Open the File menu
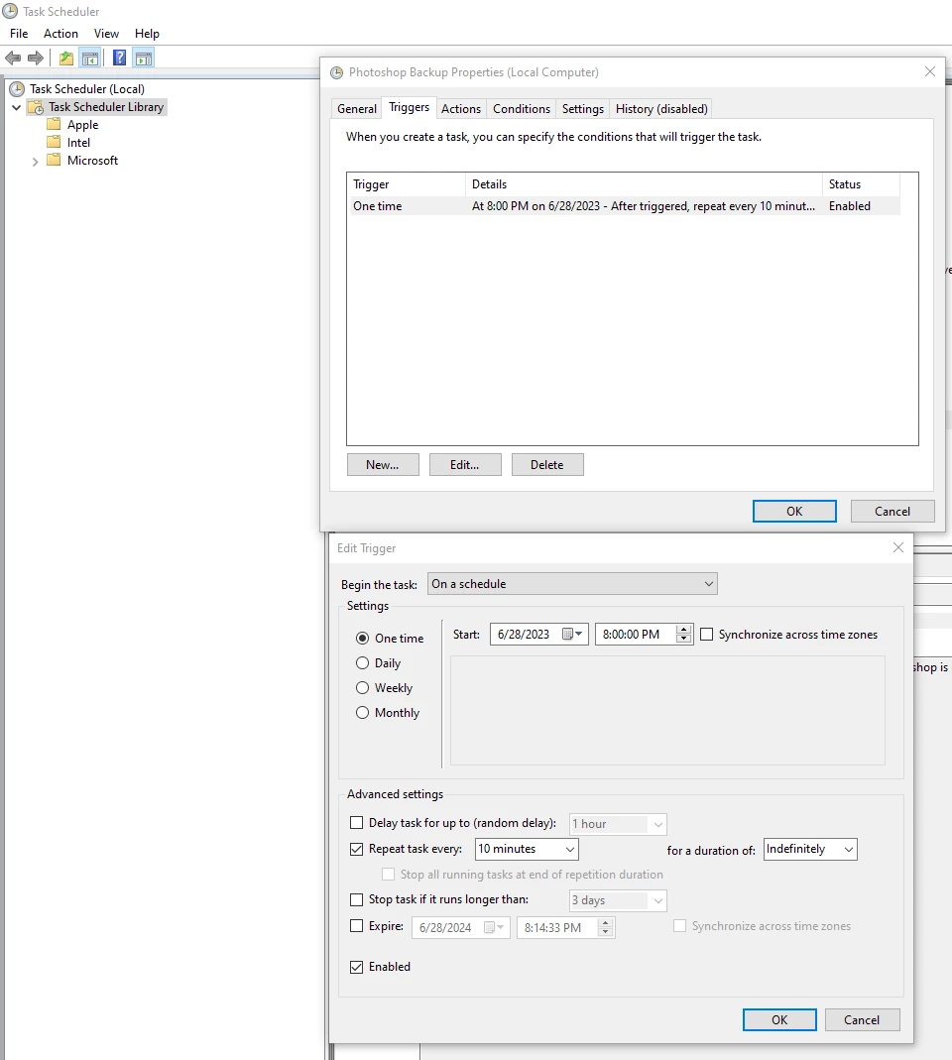Image resolution: width=952 pixels, height=1060 pixels. [x=19, y=33]
